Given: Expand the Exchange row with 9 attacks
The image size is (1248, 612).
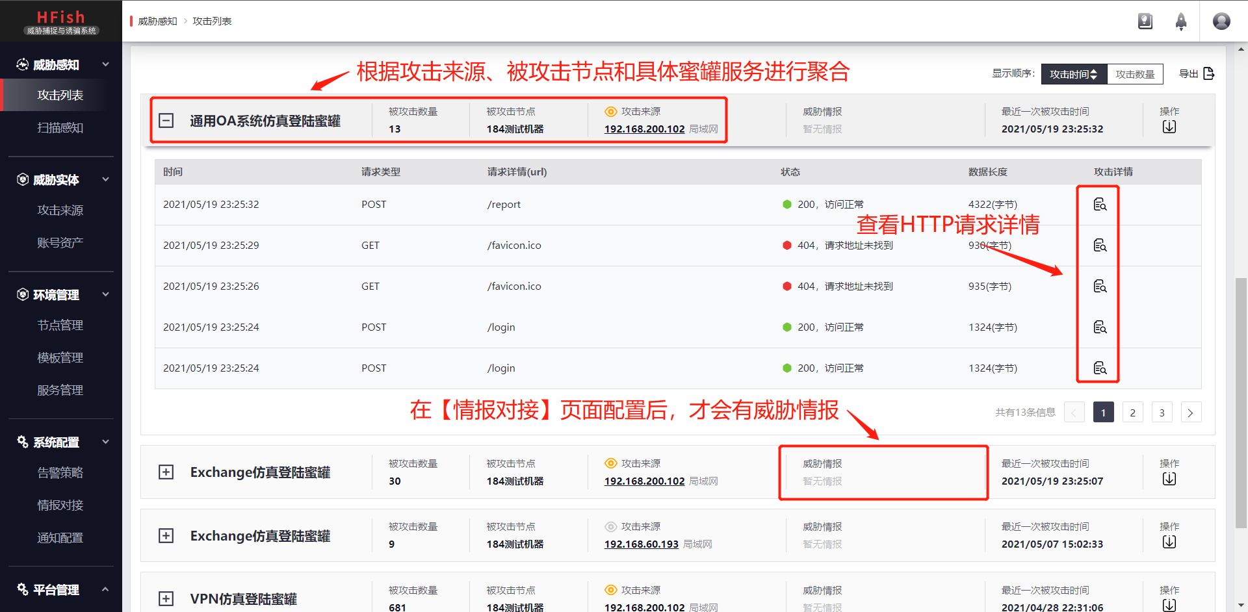Looking at the screenshot, I should point(166,536).
